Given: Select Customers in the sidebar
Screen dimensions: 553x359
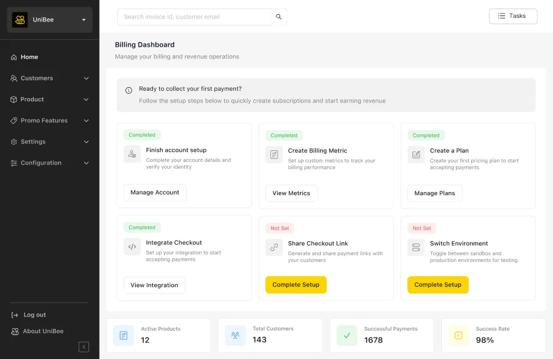Looking at the screenshot, I should point(38,78).
